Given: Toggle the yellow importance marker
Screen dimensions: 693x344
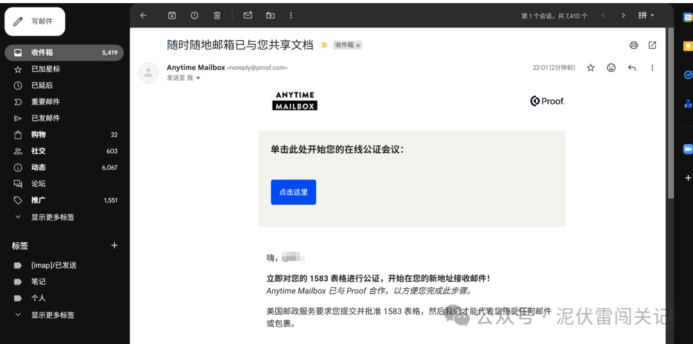Looking at the screenshot, I should (x=324, y=45).
